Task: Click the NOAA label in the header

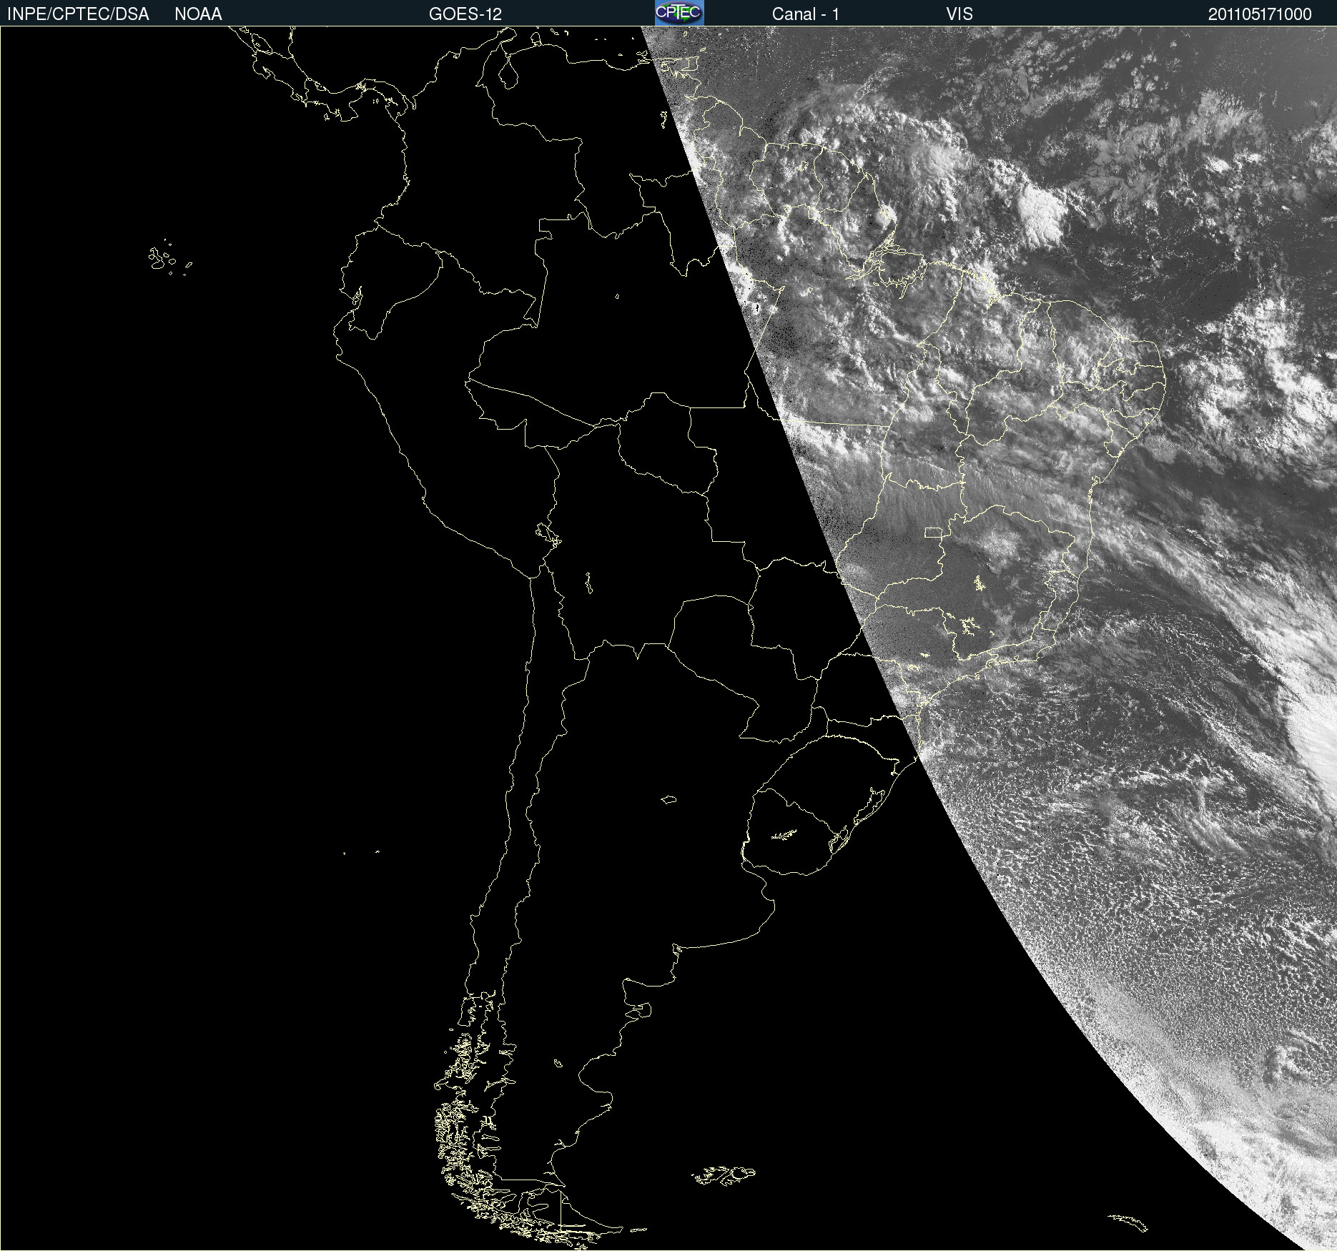Action: point(198,14)
